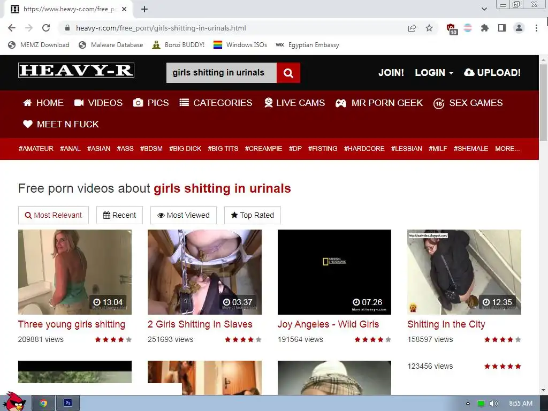Sort results by Most Viewed
548x411 pixels.
[184, 215]
